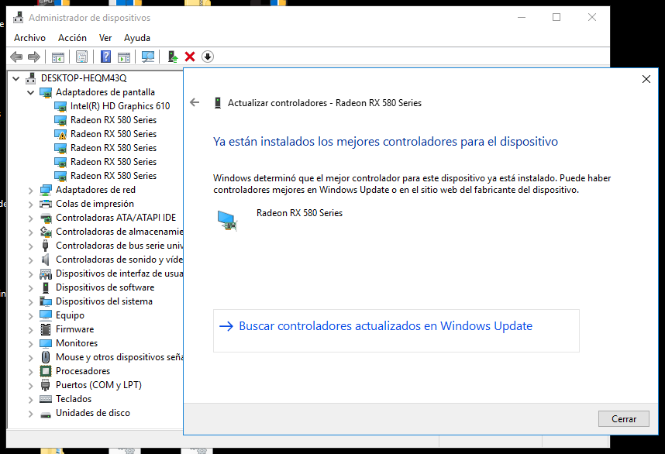The image size is (665, 454).
Task: Select Dispositivos de software tree label
Action: pyautogui.click(x=105, y=287)
